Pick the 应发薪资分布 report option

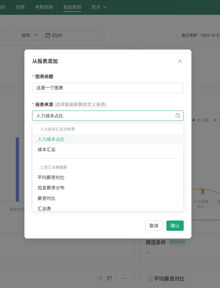[x=51, y=188]
